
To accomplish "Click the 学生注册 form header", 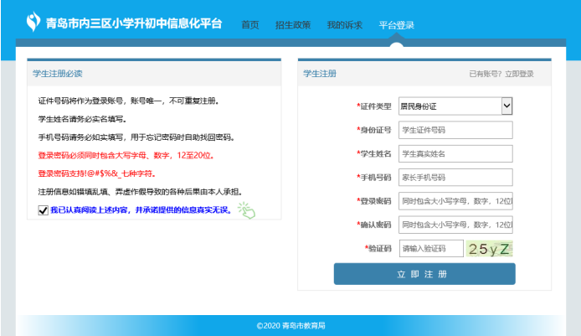I will click(x=320, y=74).
